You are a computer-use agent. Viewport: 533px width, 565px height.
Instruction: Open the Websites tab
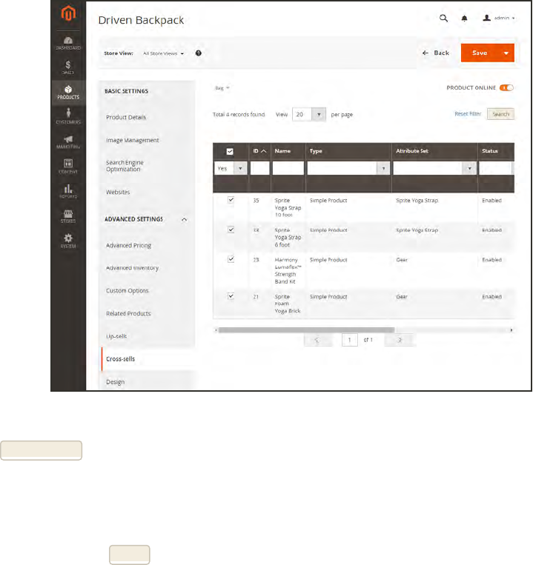pyautogui.click(x=118, y=192)
